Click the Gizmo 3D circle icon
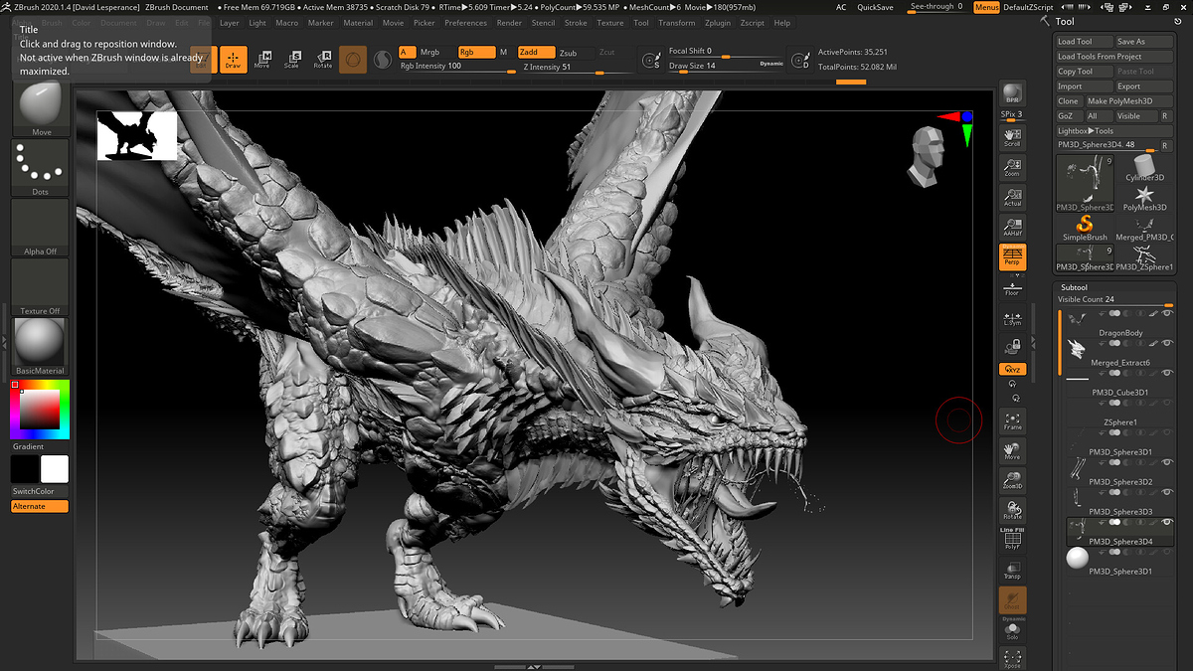1193x671 pixels. click(353, 60)
